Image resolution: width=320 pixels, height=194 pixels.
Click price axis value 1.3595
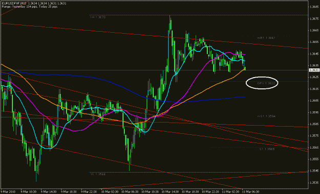[x=314, y=112]
